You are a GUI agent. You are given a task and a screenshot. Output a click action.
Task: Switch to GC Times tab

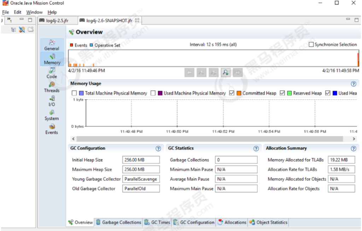click(x=157, y=223)
